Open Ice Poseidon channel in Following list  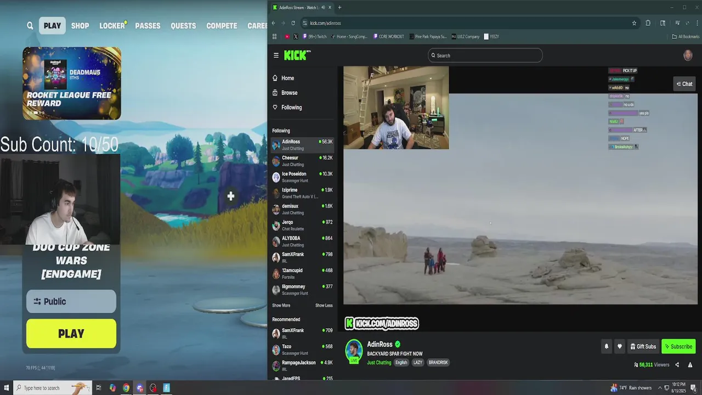tap(303, 177)
